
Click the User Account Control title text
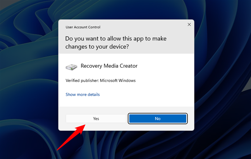pos(83,27)
